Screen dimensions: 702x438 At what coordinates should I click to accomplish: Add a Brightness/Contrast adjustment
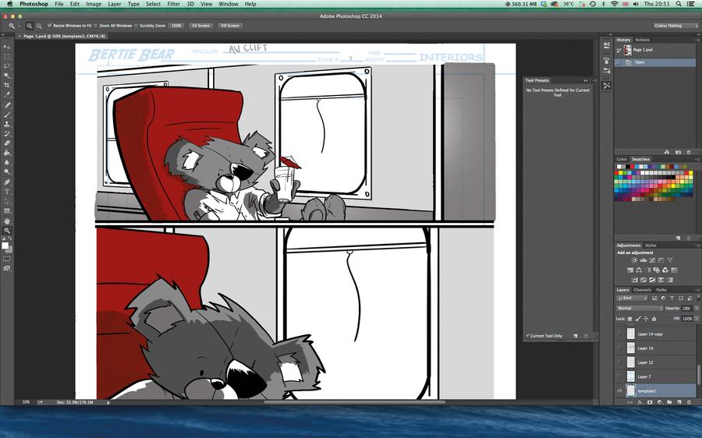click(634, 260)
